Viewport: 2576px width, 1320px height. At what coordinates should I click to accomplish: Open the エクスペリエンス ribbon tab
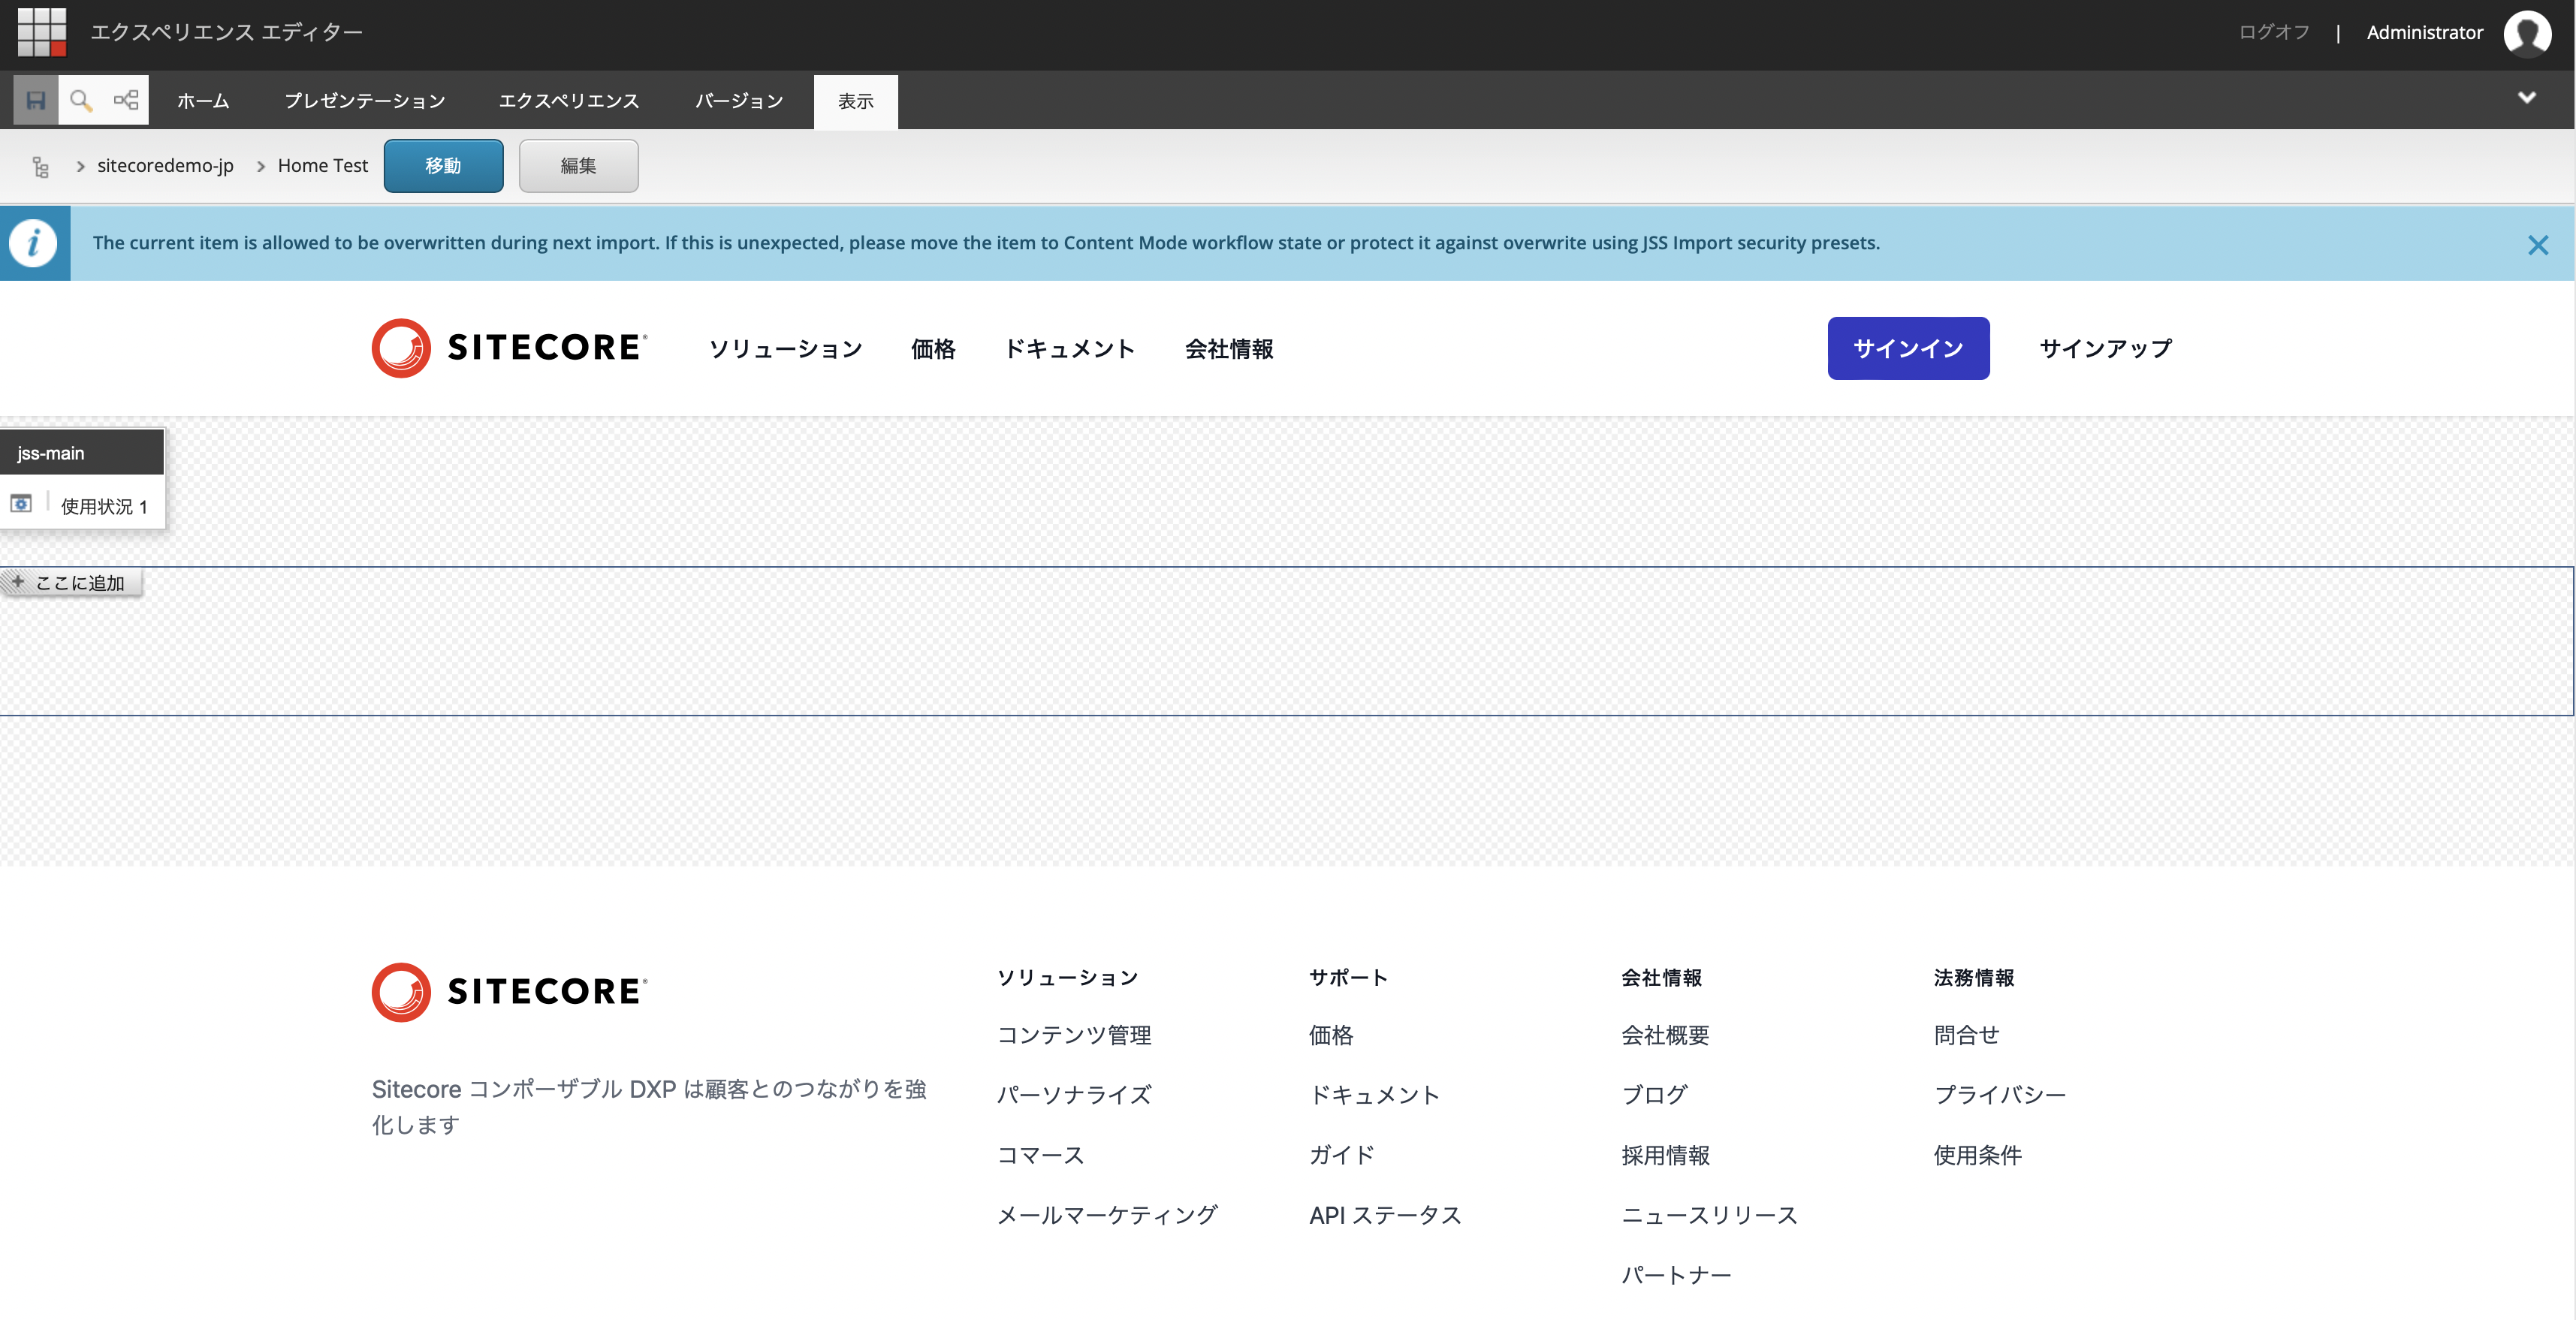pos(569,101)
